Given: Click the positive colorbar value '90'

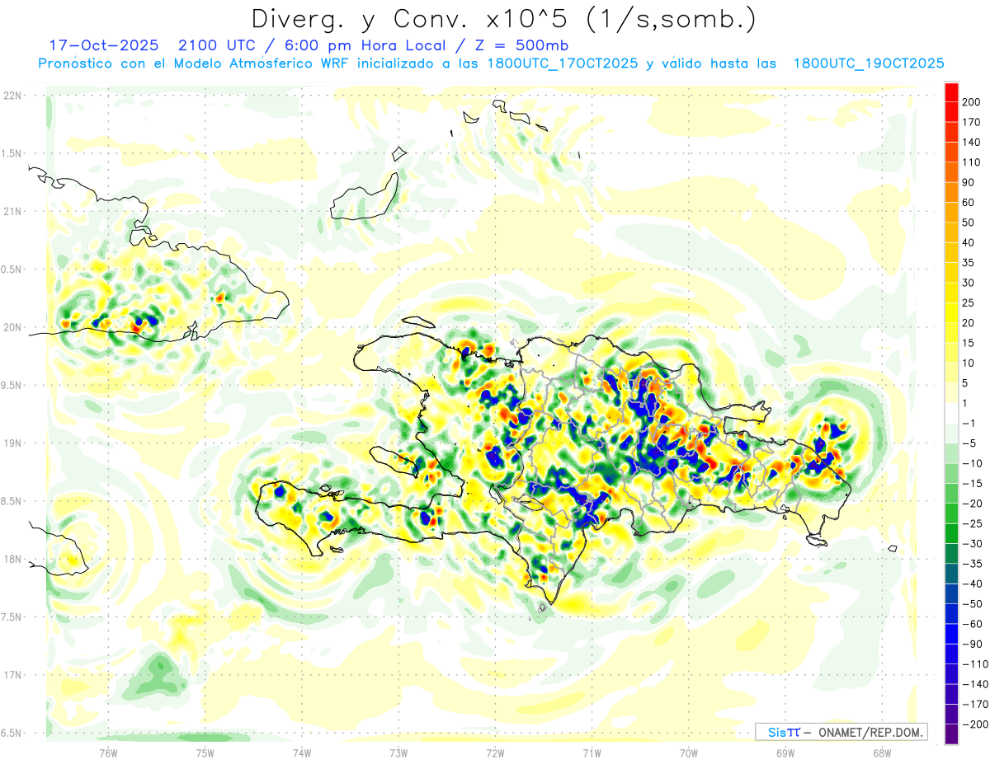Looking at the screenshot, I should click(x=969, y=183).
